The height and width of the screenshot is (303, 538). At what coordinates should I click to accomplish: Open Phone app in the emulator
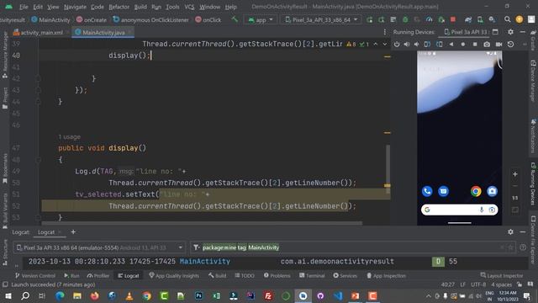[427, 191]
